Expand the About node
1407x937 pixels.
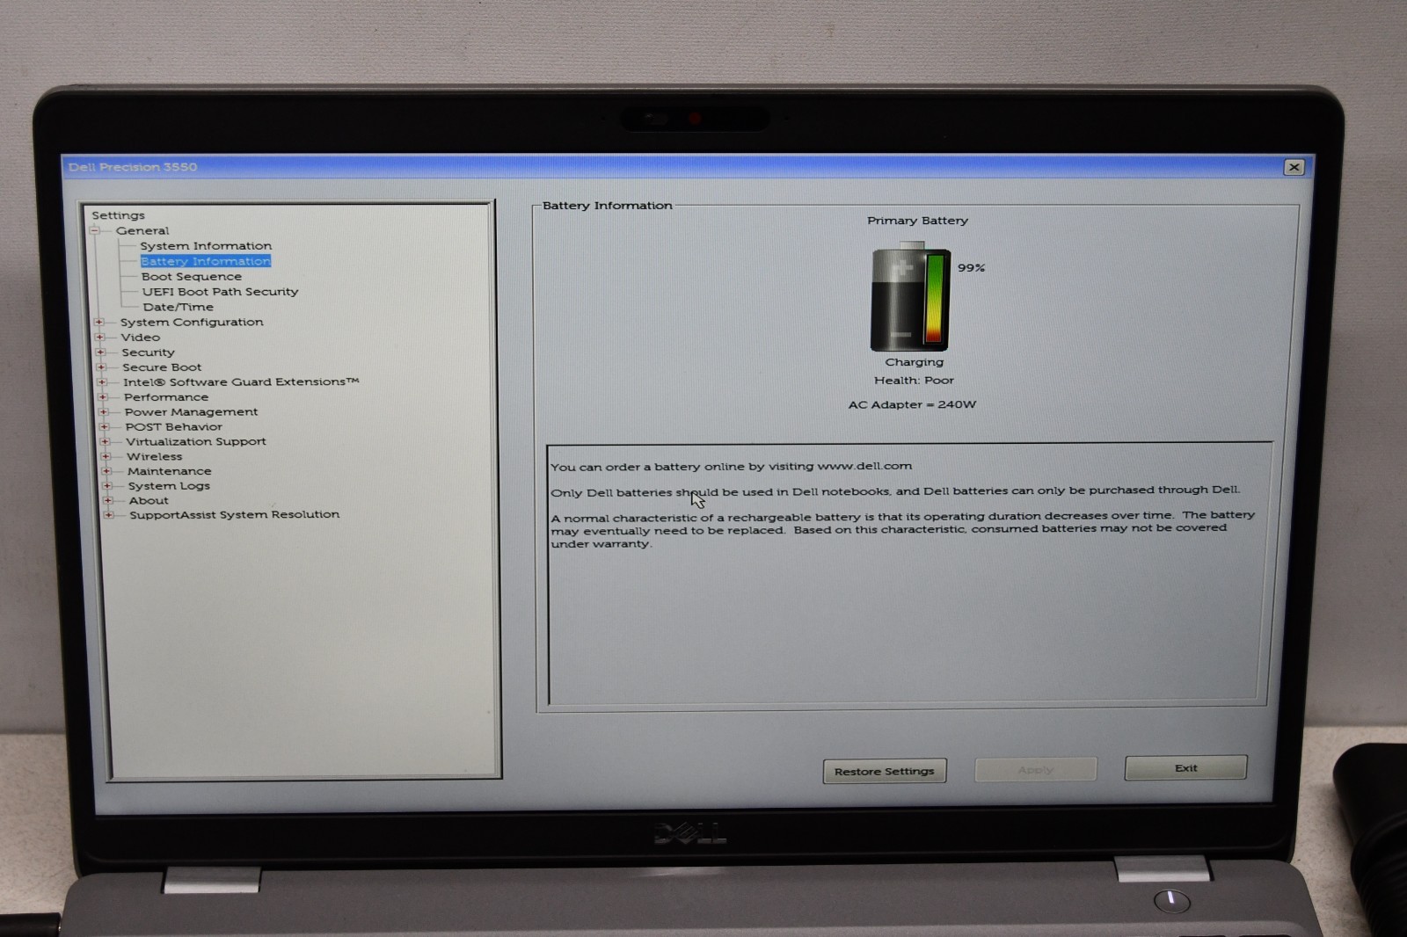click(x=108, y=500)
